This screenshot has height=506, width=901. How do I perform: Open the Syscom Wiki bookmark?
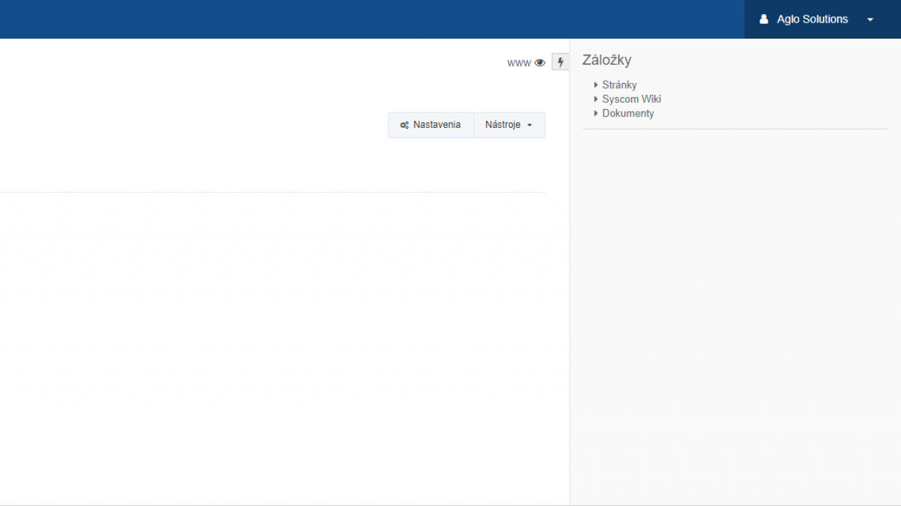point(631,99)
